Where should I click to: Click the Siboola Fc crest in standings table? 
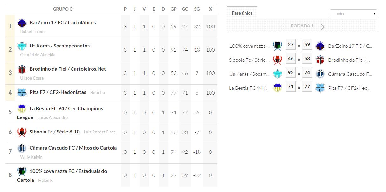22,132
